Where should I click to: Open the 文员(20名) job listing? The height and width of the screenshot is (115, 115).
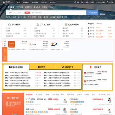tap(74, 99)
